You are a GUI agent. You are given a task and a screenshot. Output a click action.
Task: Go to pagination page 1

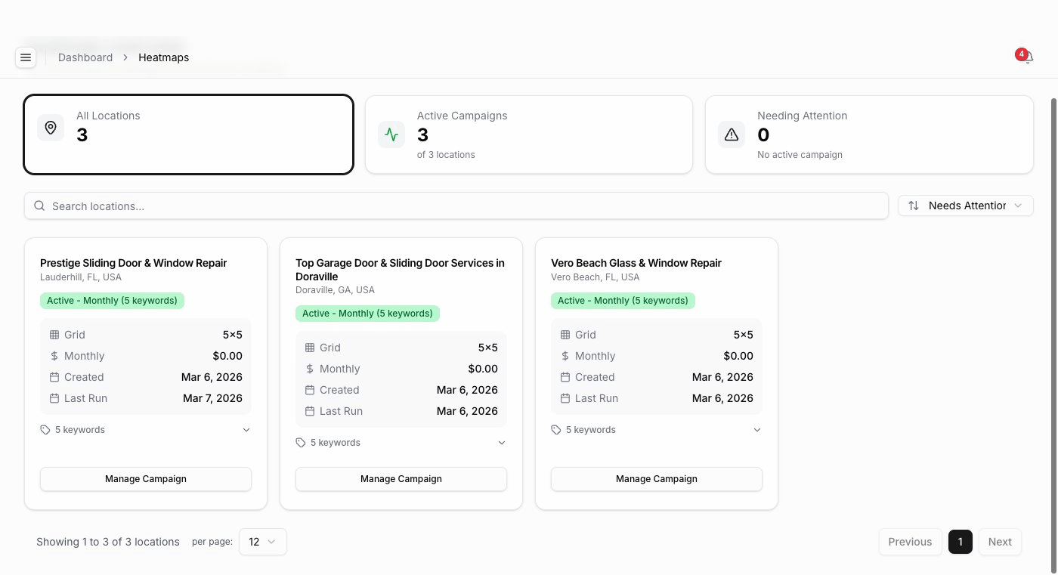(x=960, y=542)
